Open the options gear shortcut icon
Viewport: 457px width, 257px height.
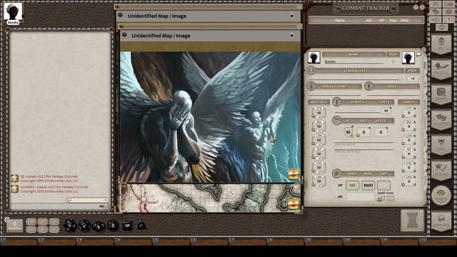[x=442, y=27]
